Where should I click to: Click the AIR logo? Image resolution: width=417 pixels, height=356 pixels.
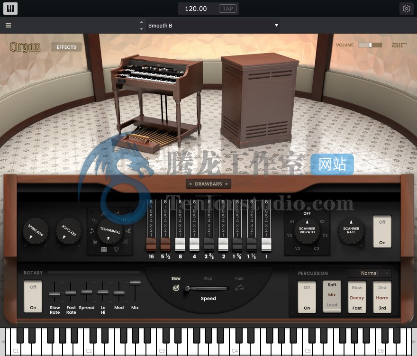coord(399,45)
